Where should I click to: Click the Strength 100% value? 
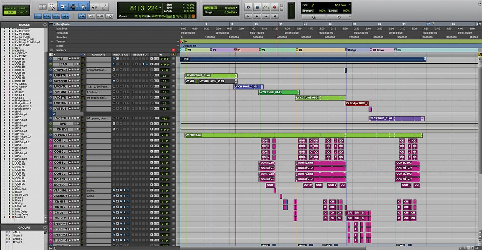point(322,11)
